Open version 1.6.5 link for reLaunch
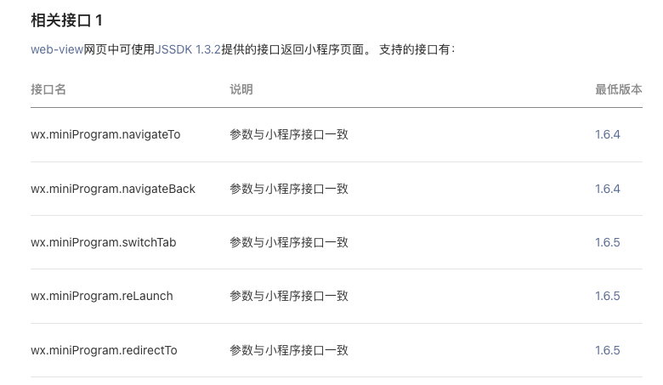The image size is (663, 385). pyautogui.click(x=607, y=296)
